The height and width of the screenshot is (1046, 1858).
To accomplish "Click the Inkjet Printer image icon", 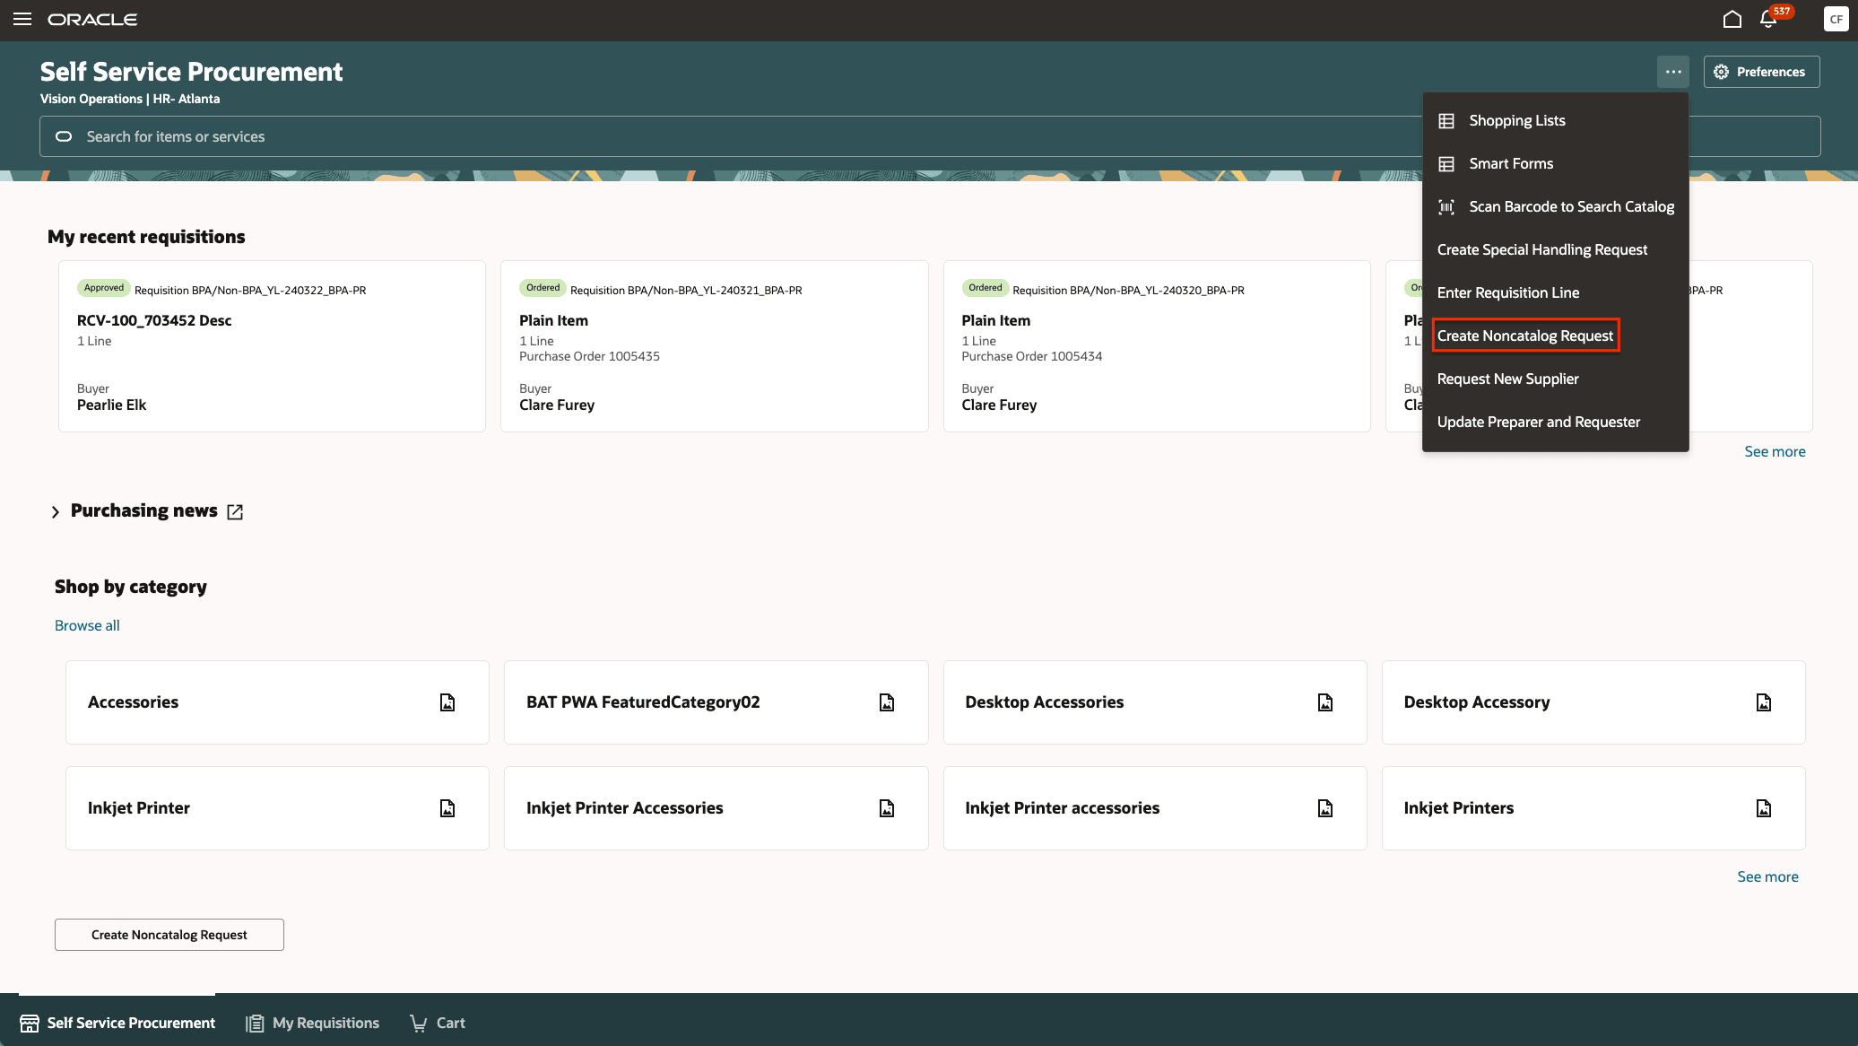I will [x=447, y=808].
